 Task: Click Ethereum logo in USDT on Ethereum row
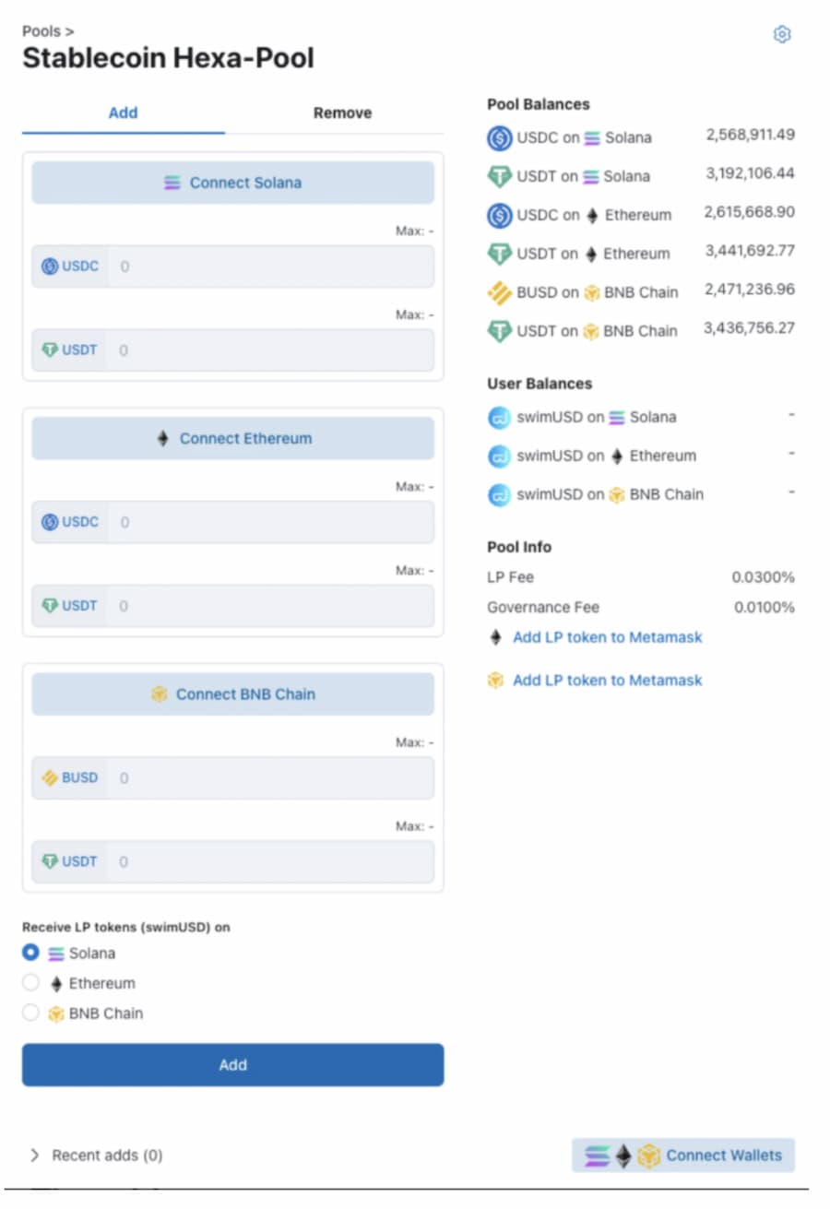click(x=591, y=254)
